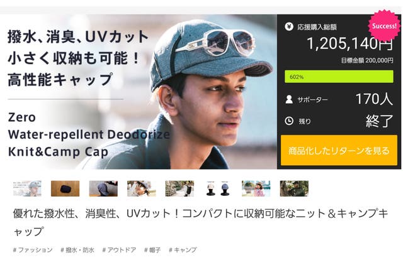Select thumbnail of folded dark cap on wood
Screen dimensions: 403x260
pyautogui.click(x=65, y=188)
